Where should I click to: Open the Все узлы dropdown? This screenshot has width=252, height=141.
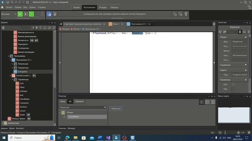[9, 14]
